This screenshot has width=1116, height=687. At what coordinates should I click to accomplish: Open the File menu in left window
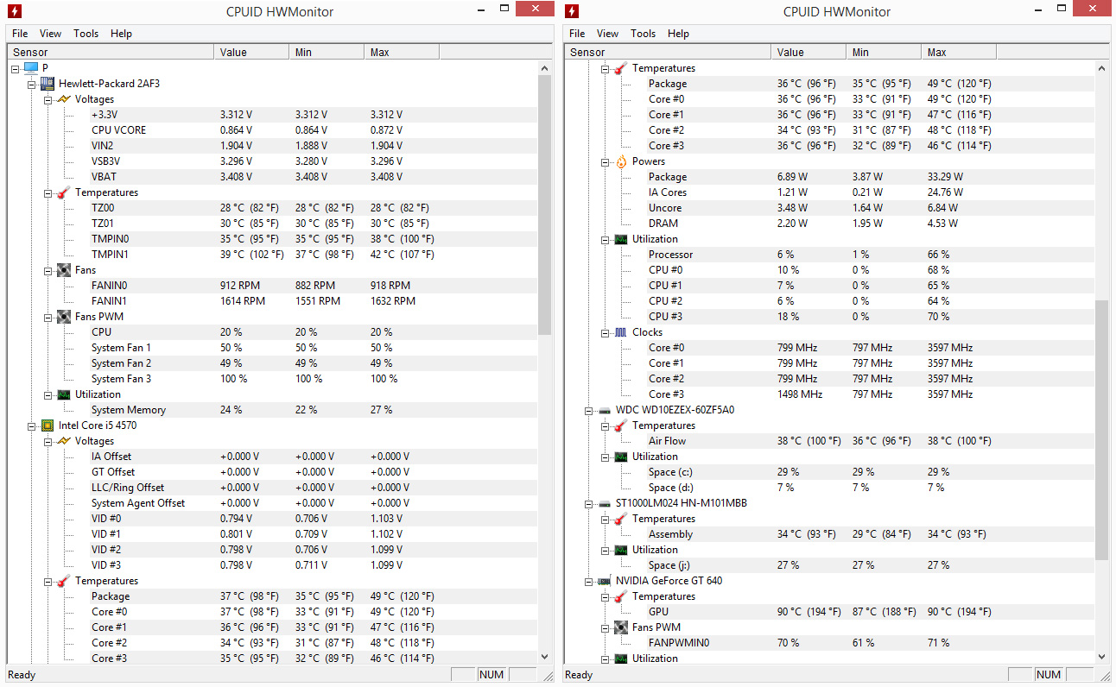click(20, 34)
